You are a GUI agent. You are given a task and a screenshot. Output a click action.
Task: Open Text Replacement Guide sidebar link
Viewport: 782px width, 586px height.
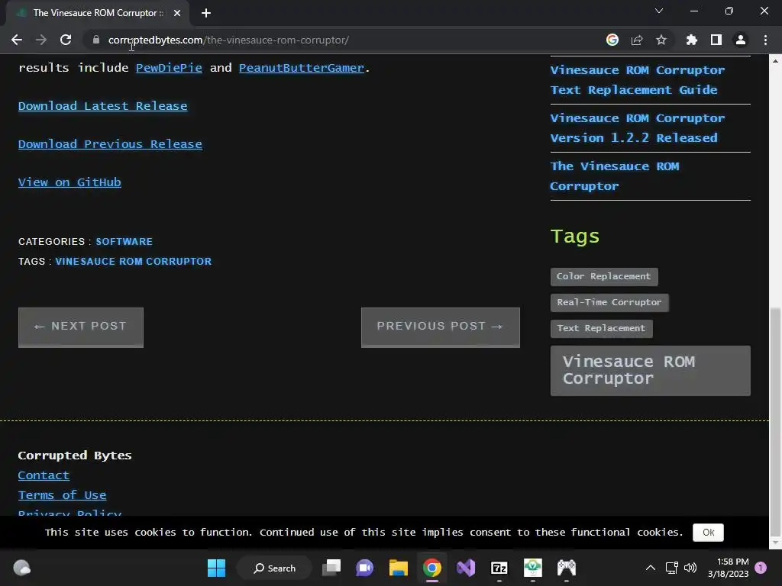pos(638,80)
